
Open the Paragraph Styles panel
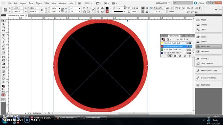[x=208, y=71]
